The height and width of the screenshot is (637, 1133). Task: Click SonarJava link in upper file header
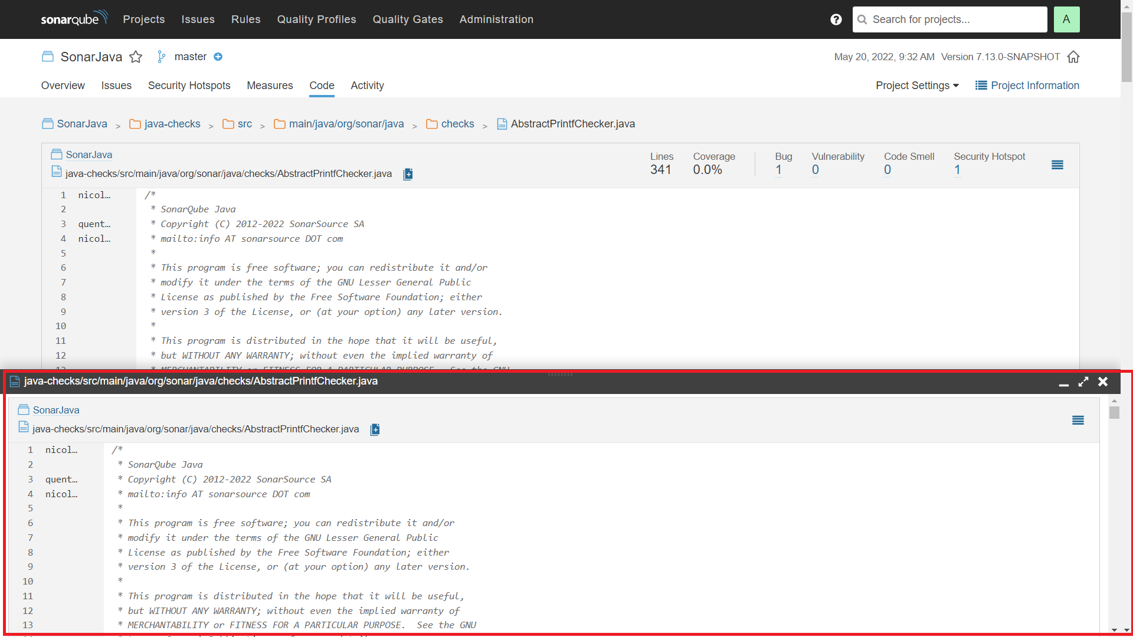pos(89,155)
